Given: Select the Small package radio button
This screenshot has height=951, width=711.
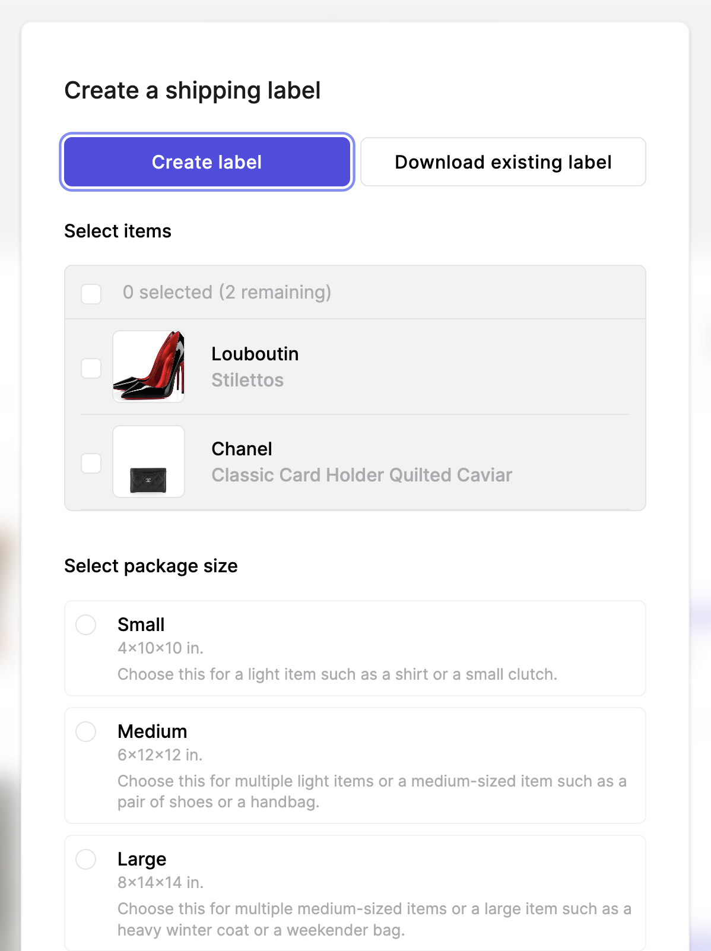Looking at the screenshot, I should [86, 625].
